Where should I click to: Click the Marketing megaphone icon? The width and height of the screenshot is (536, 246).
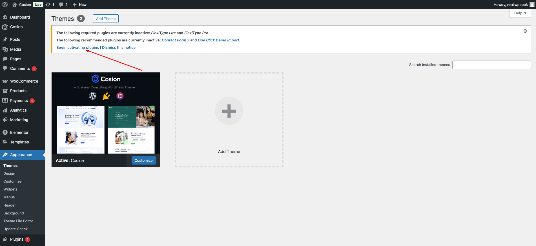point(5,120)
